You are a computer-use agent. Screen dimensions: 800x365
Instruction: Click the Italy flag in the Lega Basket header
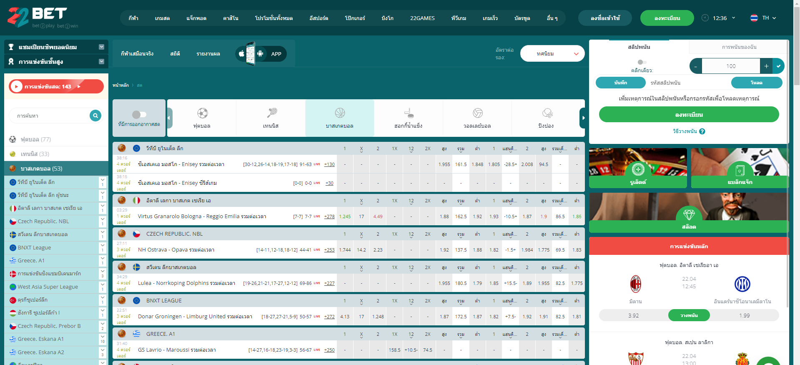136,200
